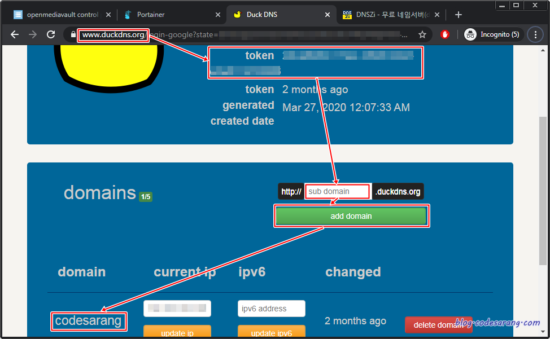Click the http:// prefix label
550x339 pixels.
click(x=291, y=191)
